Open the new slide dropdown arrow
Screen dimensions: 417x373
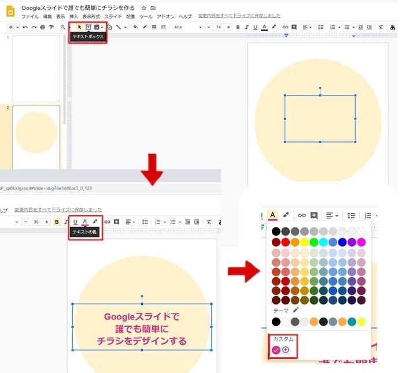[17, 27]
